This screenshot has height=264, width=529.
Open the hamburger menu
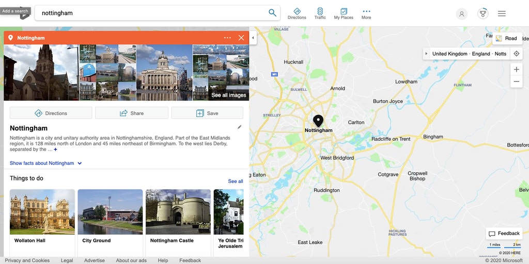point(502,14)
